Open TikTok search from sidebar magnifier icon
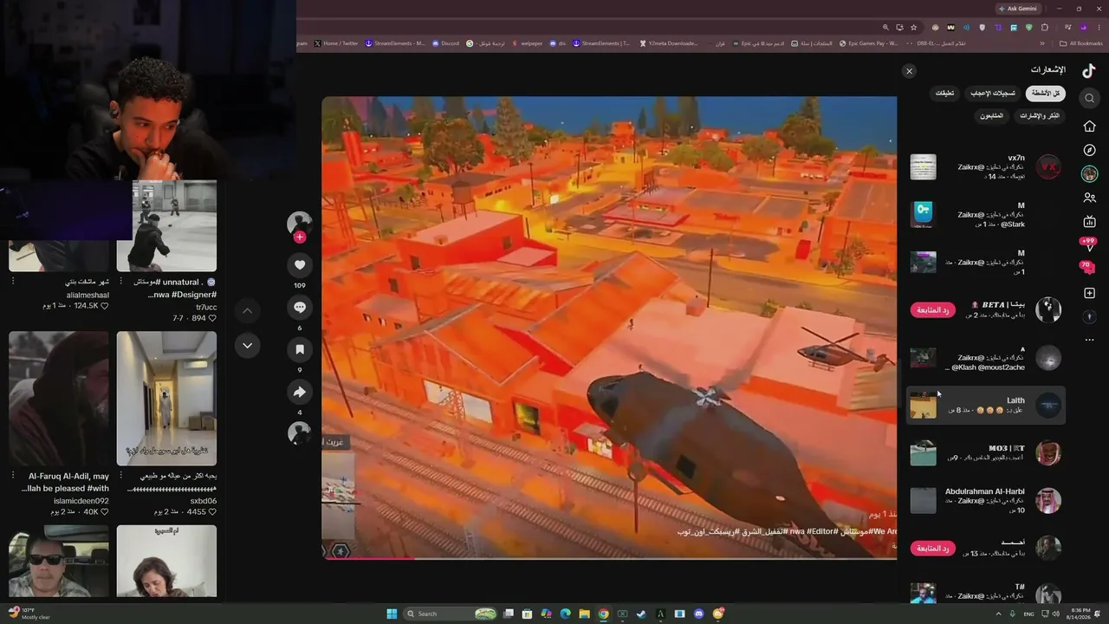The width and height of the screenshot is (1109, 624). point(1090,98)
